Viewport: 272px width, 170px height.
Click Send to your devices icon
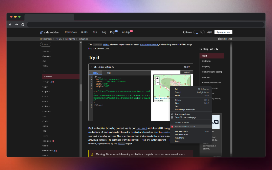click(172, 114)
